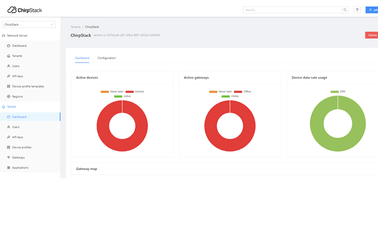Open Gateways in Tenant section
This screenshot has height=231, width=378.
(18, 158)
